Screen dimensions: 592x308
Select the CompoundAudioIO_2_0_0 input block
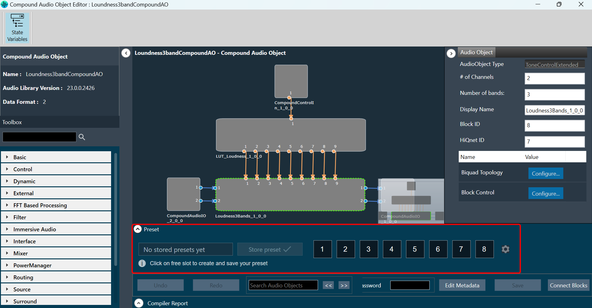pos(184,194)
